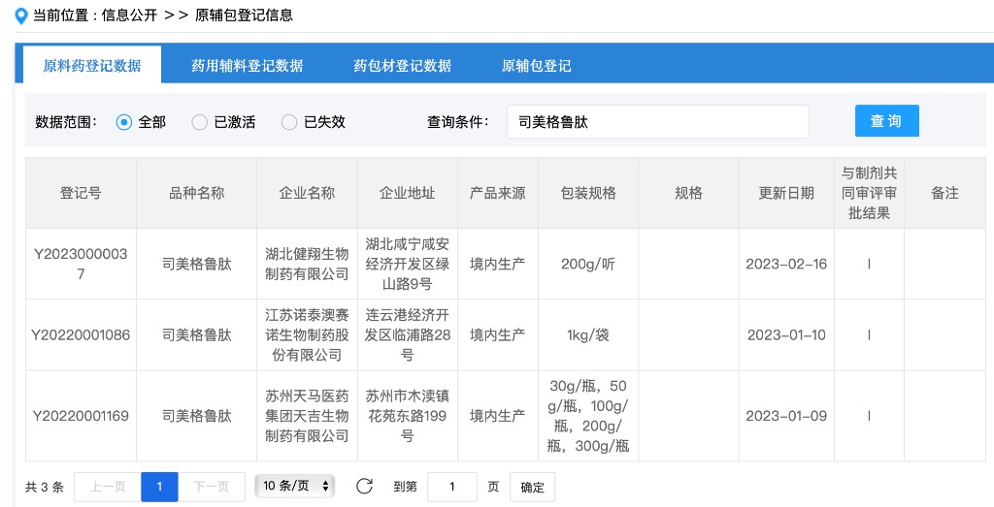Click the 湖北健翔生物制药有限公司 company cell
The height and width of the screenshot is (507, 994).
[307, 264]
